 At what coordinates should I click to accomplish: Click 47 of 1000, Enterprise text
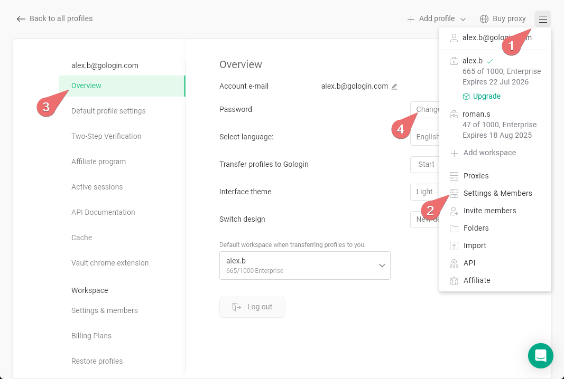pyautogui.click(x=500, y=125)
